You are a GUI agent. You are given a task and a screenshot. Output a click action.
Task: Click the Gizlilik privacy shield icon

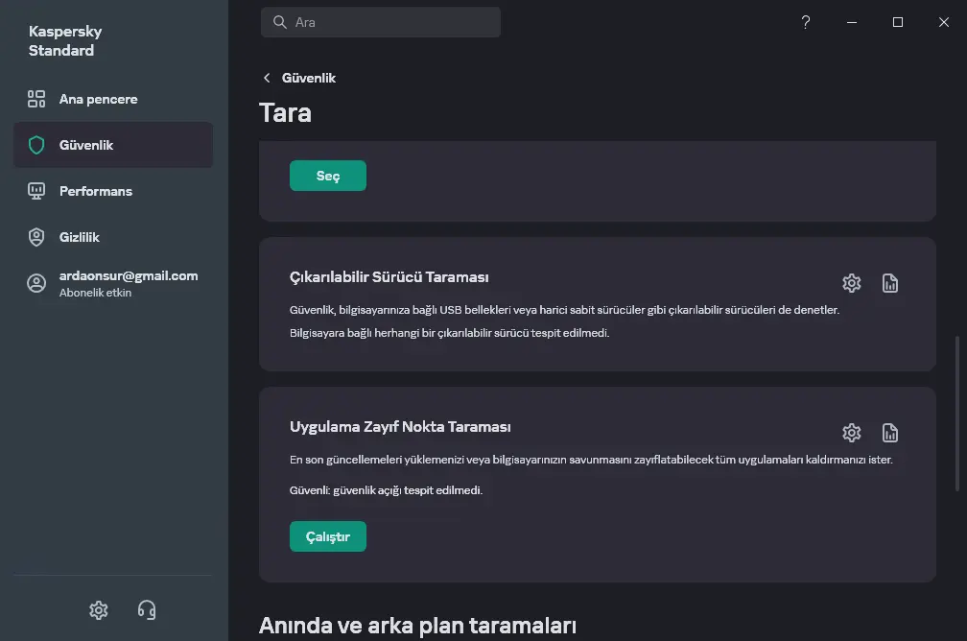36,237
